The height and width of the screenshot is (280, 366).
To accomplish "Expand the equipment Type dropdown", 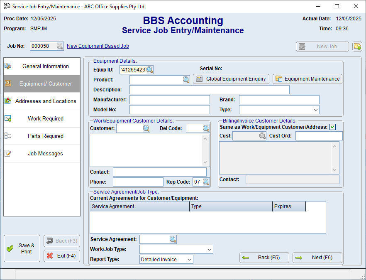I will [315, 110].
